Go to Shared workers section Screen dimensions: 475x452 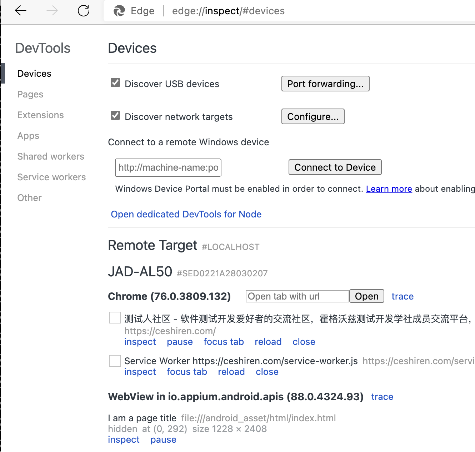tap(51, 156)
